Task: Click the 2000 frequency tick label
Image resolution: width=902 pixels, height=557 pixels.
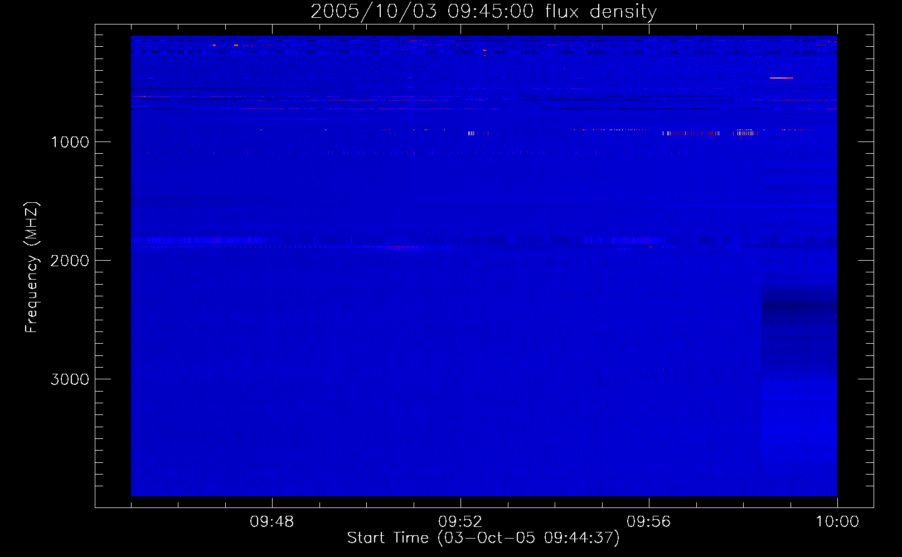Action: 70,261
